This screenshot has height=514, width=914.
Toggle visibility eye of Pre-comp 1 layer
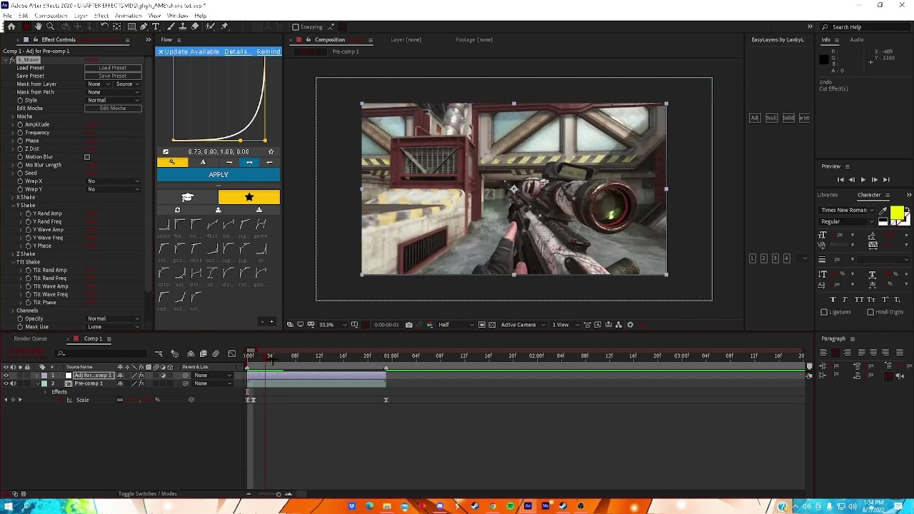coord(6,383)
